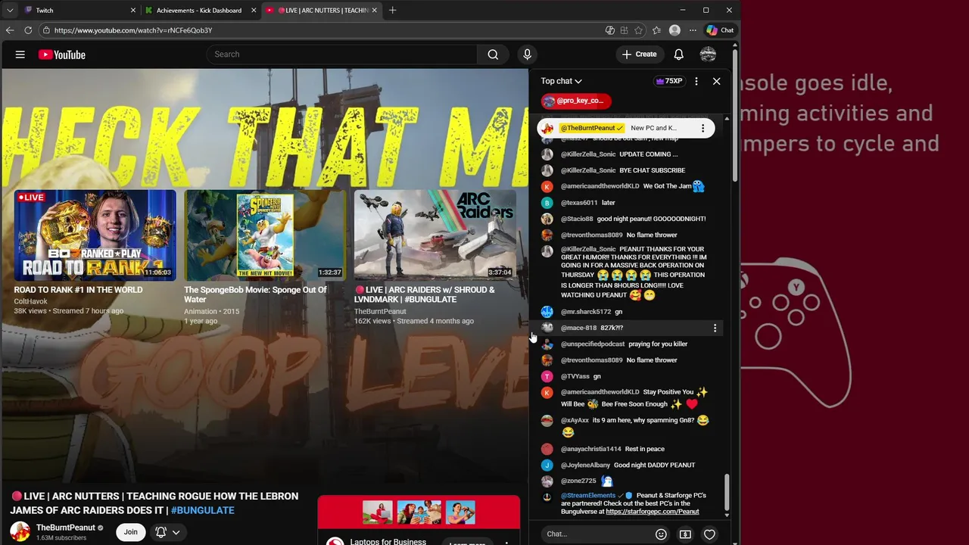
Task: Open Super Chat dollar icon in chat box
Action: 685,534
